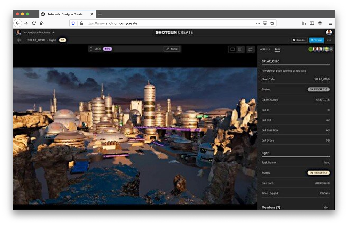Click the Cut Order value 98
The width and height of the screenshot is (348, 225).
pos(328,140)
